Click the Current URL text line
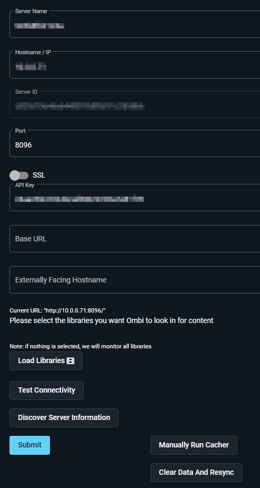Viewport: 260px width, 488px height. point(57,310)
